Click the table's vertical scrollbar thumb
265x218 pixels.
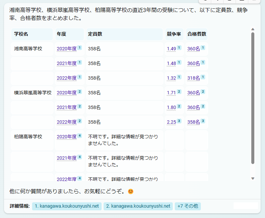253,98
